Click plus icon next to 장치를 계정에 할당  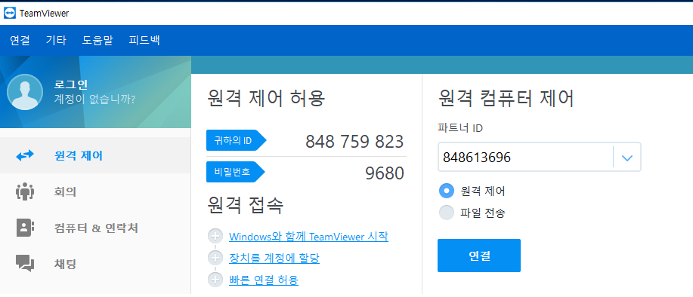[215, 259]
